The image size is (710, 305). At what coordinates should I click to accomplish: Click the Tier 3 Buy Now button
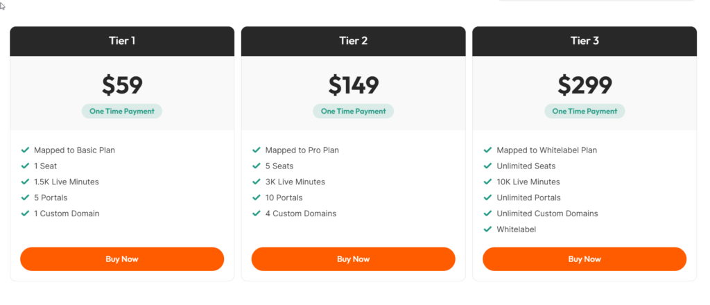tap(585, 259)
